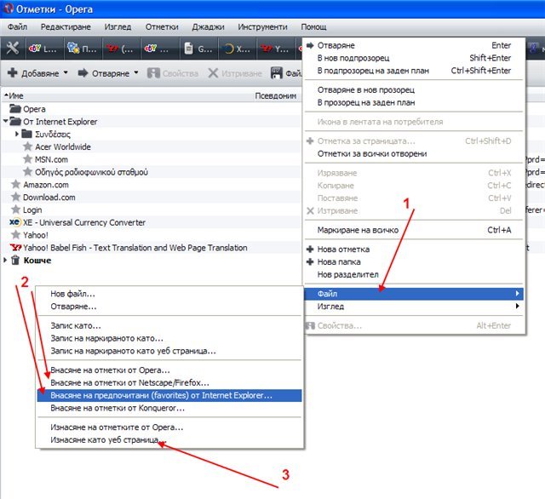
Task: Sort by the Псевдоним column header
Action: tap(276, 95)
